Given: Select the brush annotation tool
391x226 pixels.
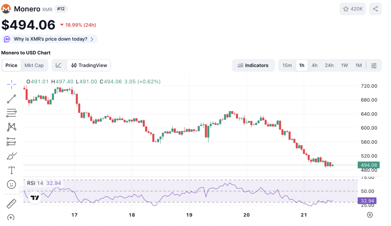Looking at the screenshot, I should [x=11, y=156].
